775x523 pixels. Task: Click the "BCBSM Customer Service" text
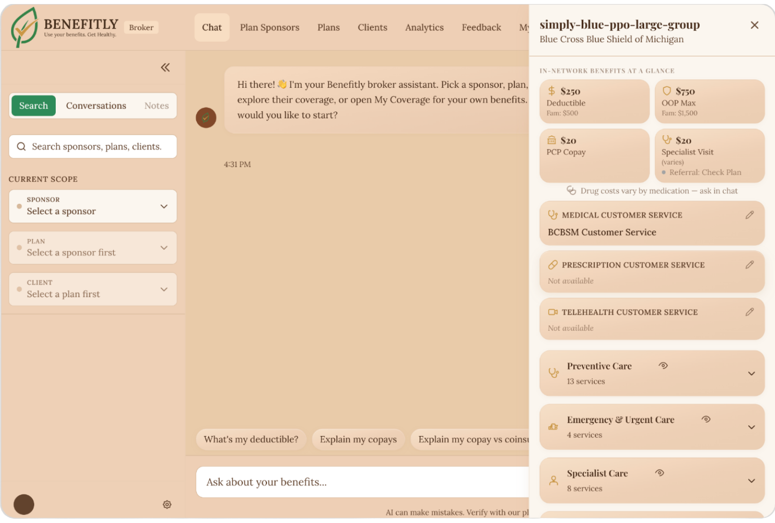pyautogui.click(x=602, y=232)
